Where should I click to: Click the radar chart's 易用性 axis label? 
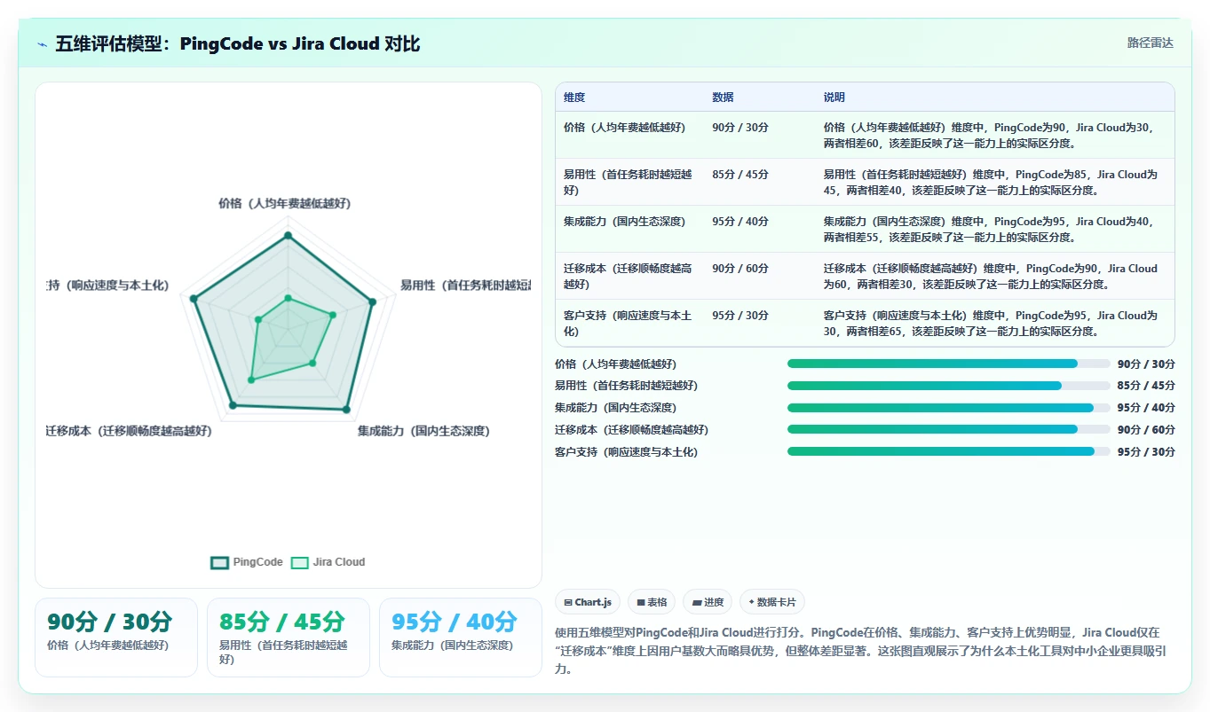pos(465,285)
